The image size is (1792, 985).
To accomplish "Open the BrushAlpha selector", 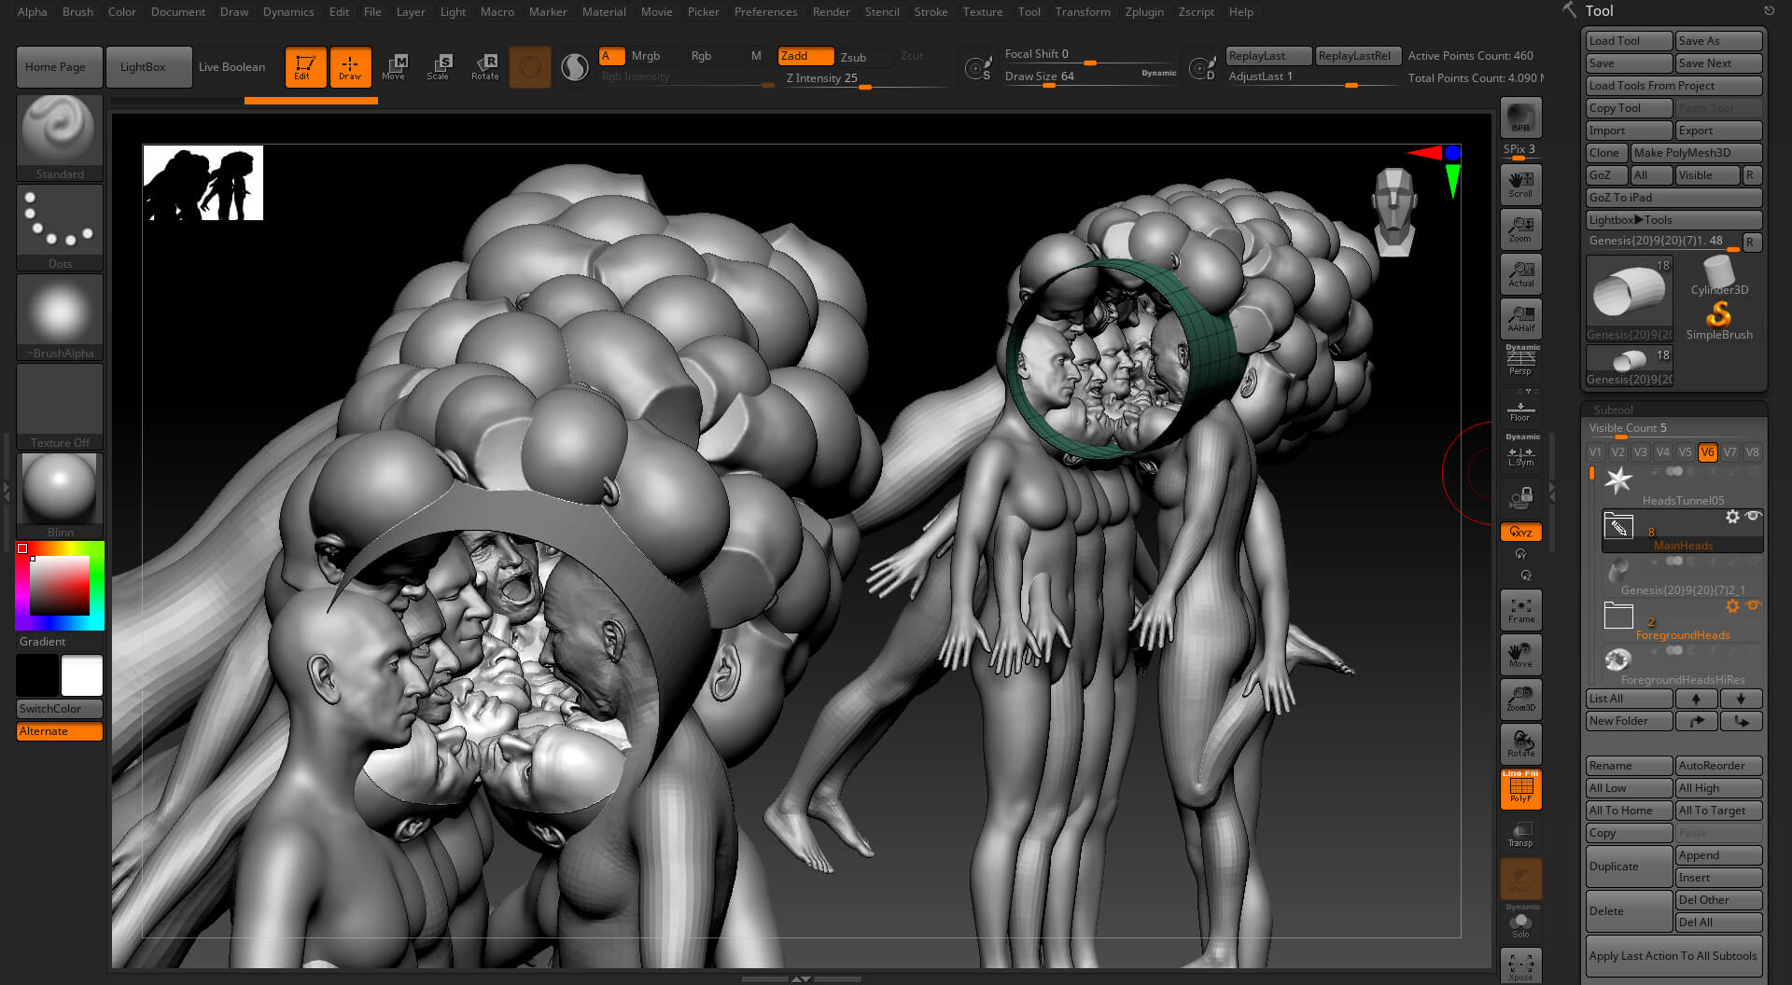I will (x=60, y=317).
